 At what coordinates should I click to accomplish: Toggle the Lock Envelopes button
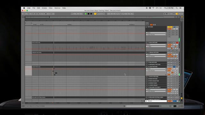(x=154, y=25)
